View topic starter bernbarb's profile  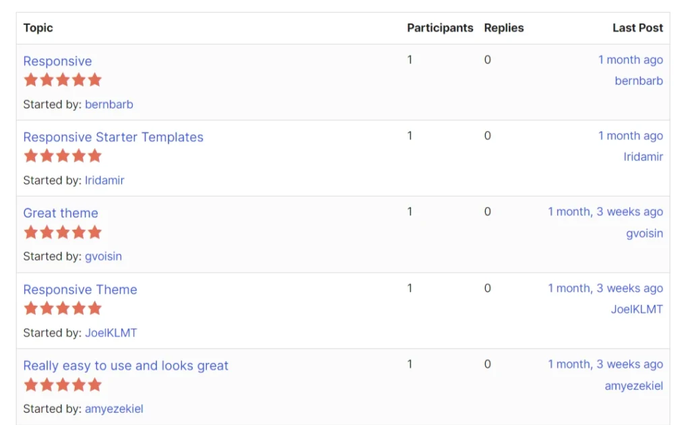point(109,104)
